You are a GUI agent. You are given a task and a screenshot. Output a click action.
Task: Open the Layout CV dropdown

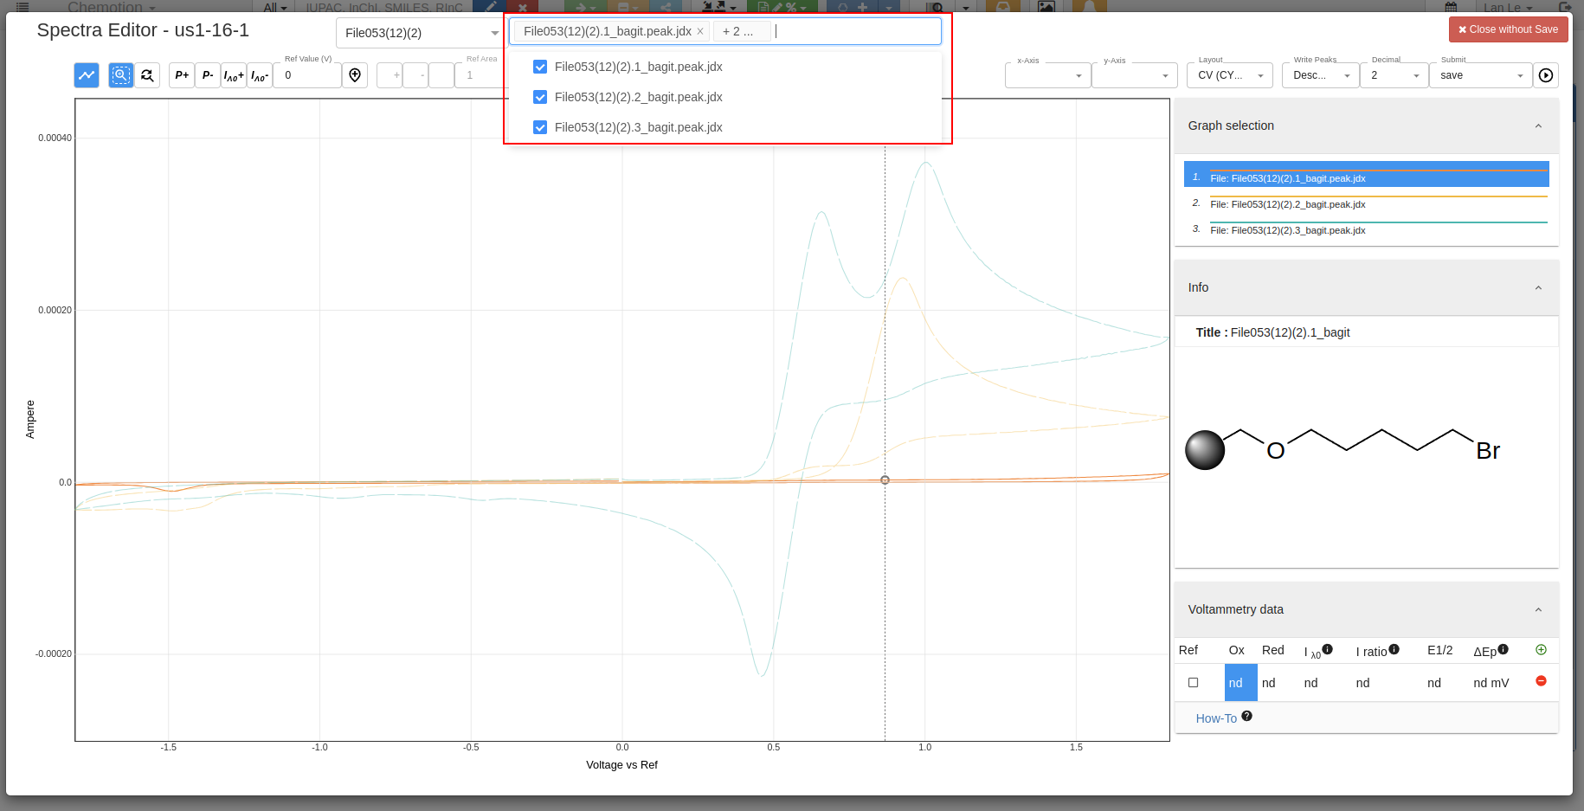(1229, 75)
